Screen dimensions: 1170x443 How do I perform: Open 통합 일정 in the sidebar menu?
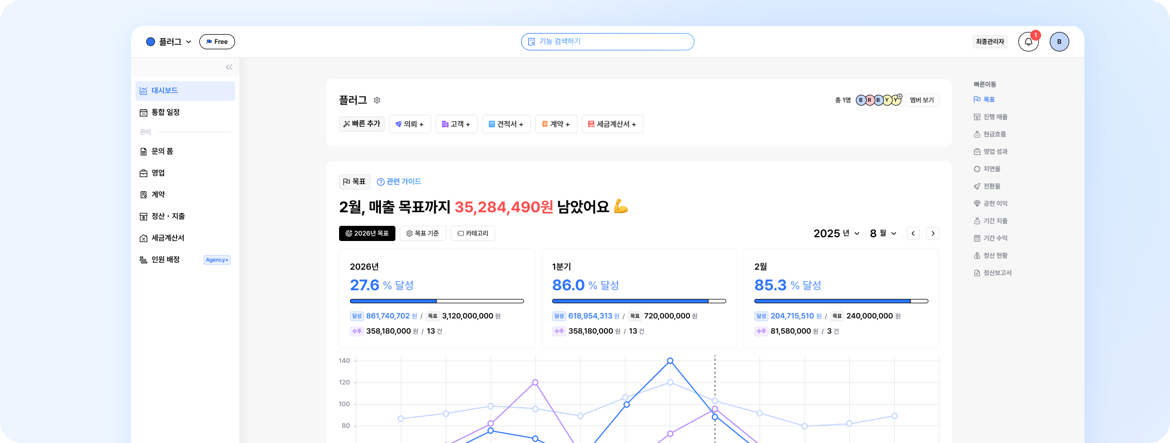point(185,113)
